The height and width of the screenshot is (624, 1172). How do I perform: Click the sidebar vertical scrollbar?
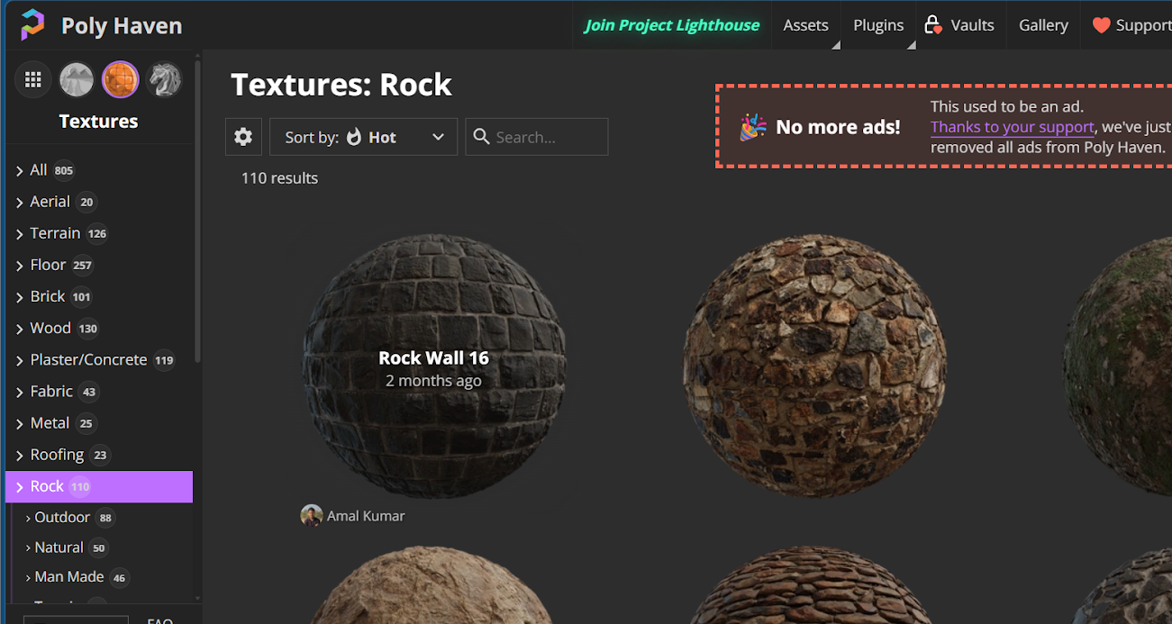[197, 212]
